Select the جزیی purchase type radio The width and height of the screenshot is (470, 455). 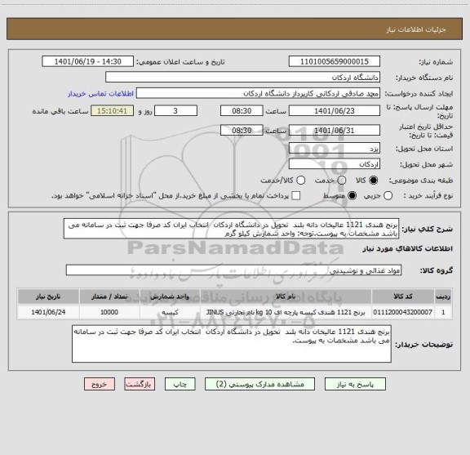point(388,196)
